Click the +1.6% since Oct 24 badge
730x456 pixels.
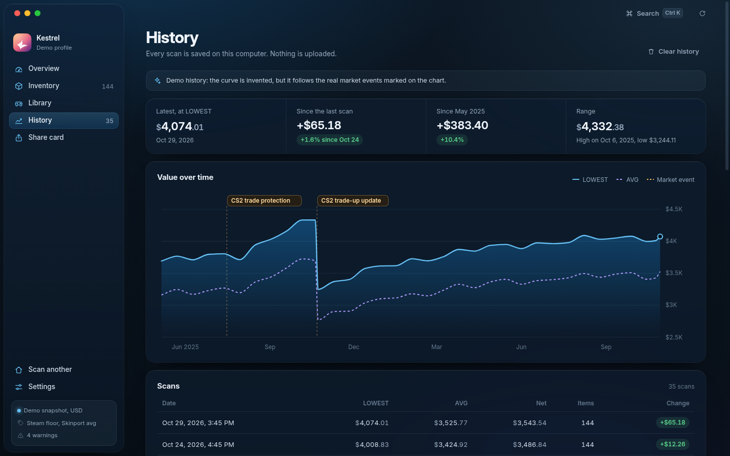click(x=330, y=140)
